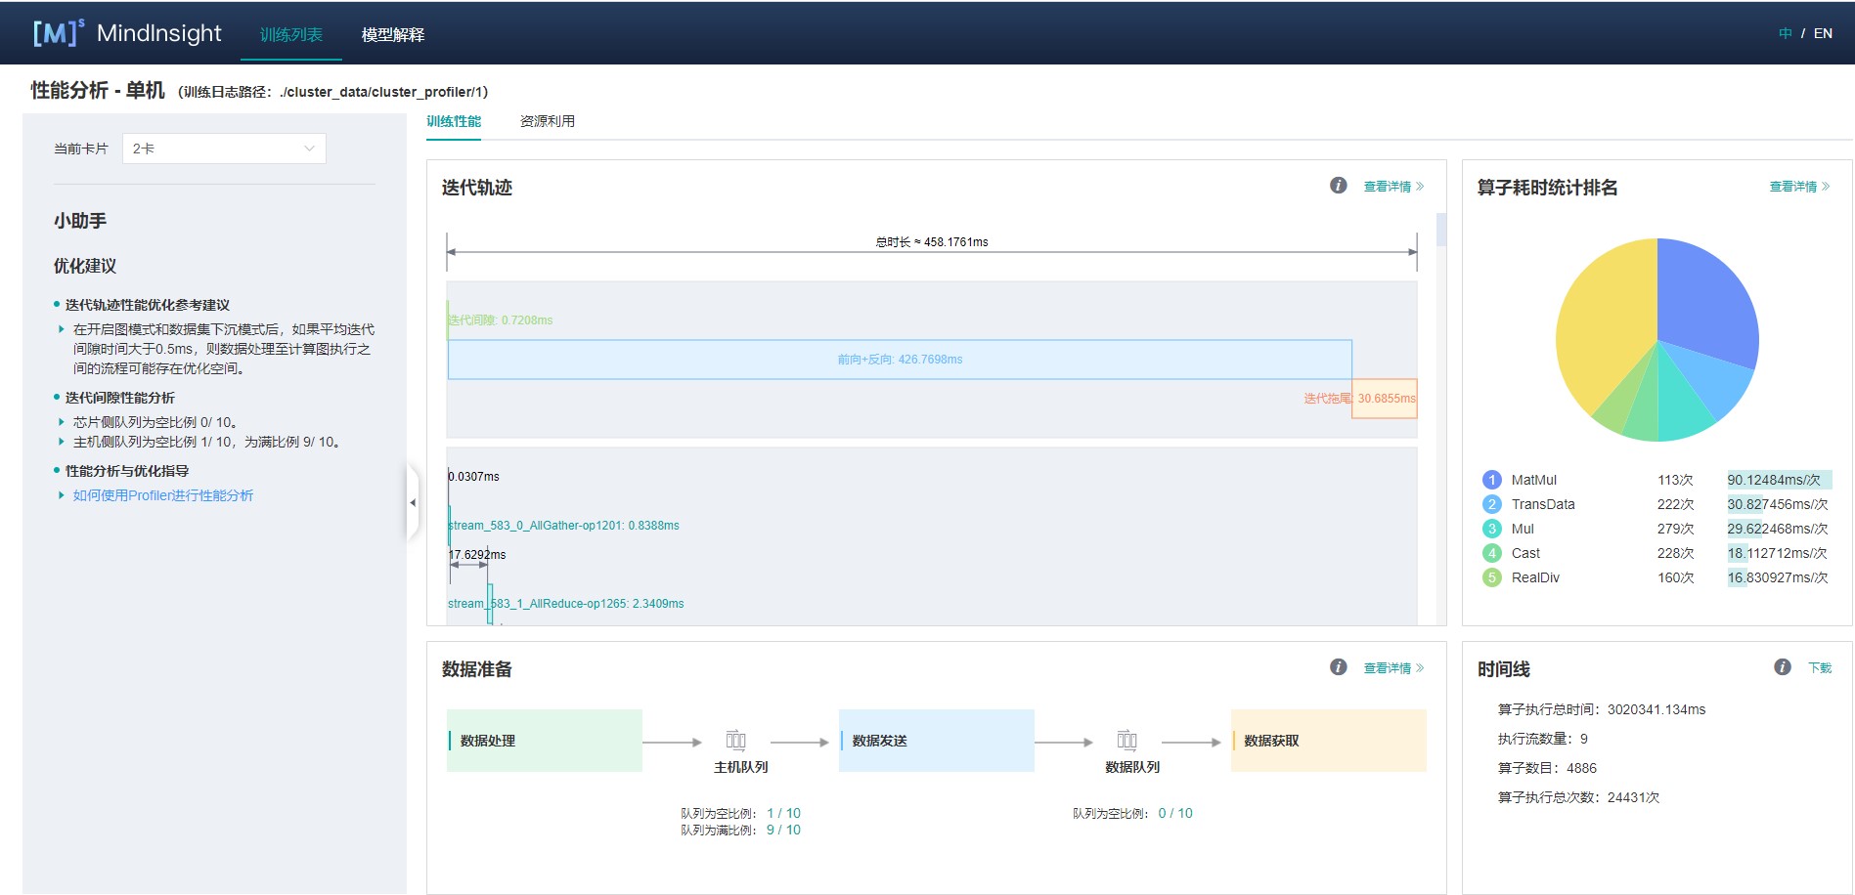Click the 主机队列 queue icon

[x=735, y=741]
